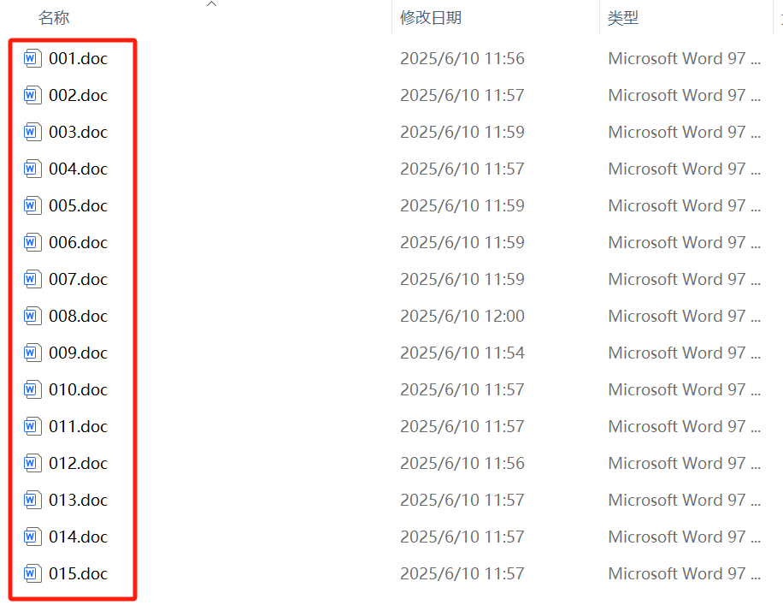This screenshot has height=611, width=783.
Task: Select the file name 012.doc
Action: [x=79, y=463]
